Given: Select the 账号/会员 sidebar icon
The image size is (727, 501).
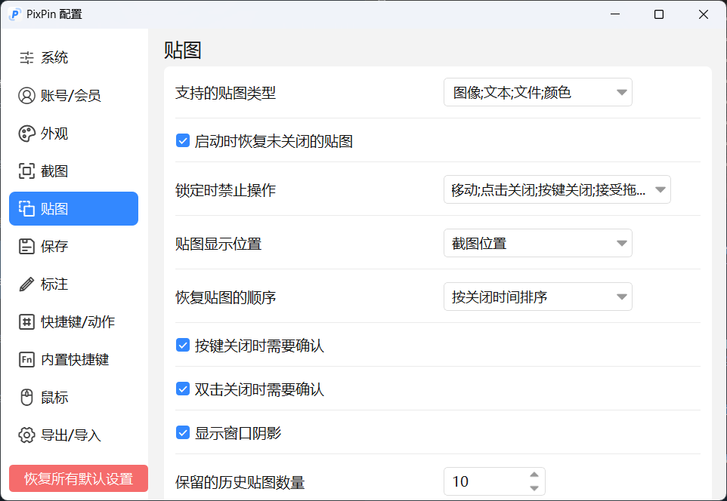Looking at the screenshot, I should point(25,95).
